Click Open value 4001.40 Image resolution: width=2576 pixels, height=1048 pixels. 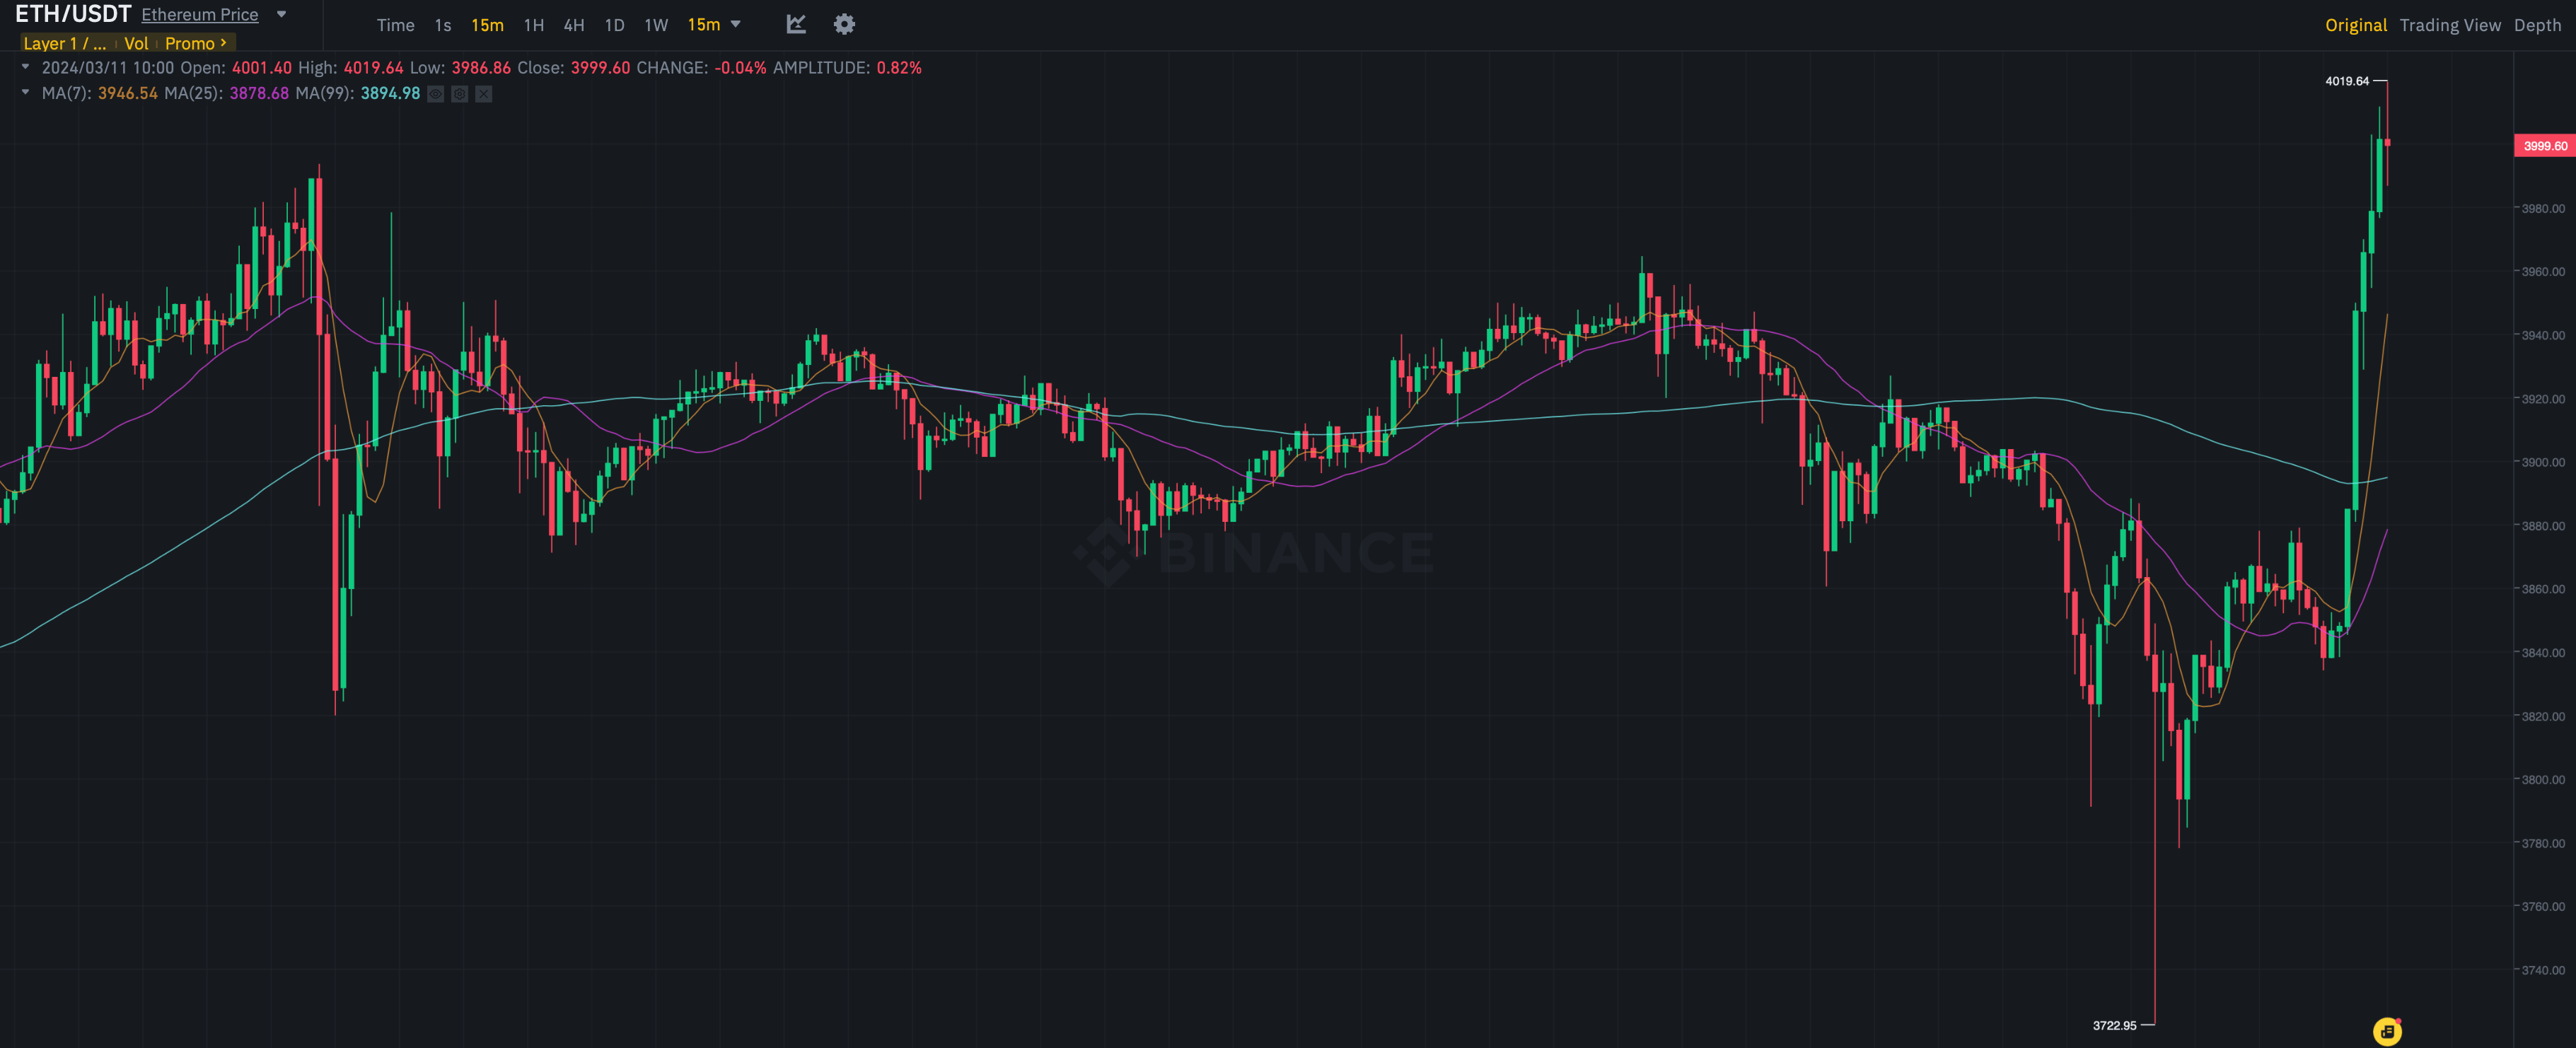coord(262,68)
